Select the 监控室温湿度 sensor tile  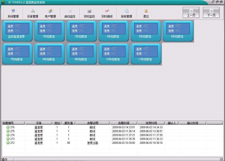[x=17, y=31]
